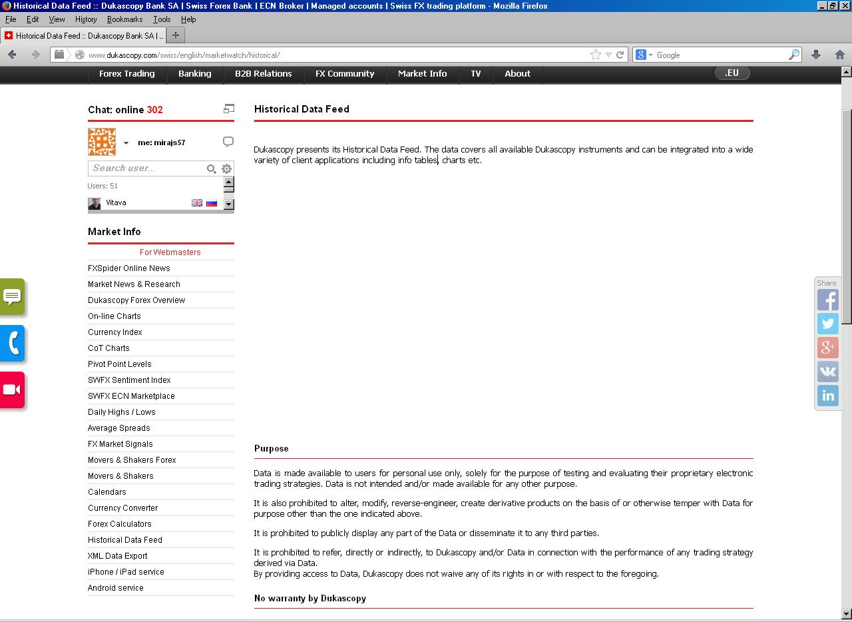Open the SWFX Sentiment Index link
This screenshot has height=622, width=852.
pos(129,380)
